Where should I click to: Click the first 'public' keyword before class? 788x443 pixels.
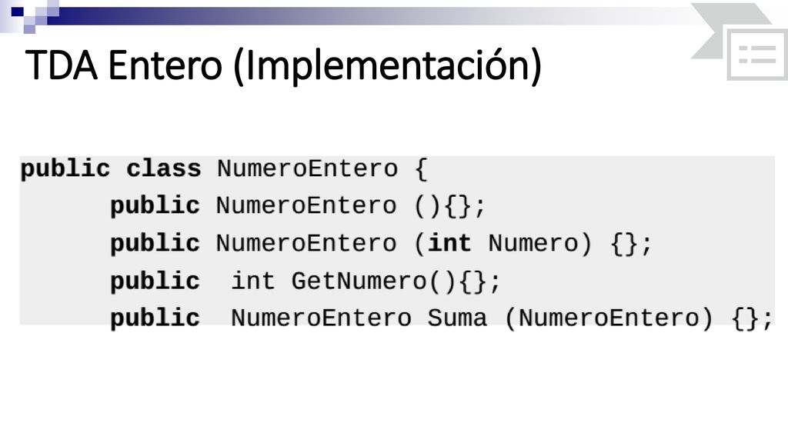click(65, 168)
